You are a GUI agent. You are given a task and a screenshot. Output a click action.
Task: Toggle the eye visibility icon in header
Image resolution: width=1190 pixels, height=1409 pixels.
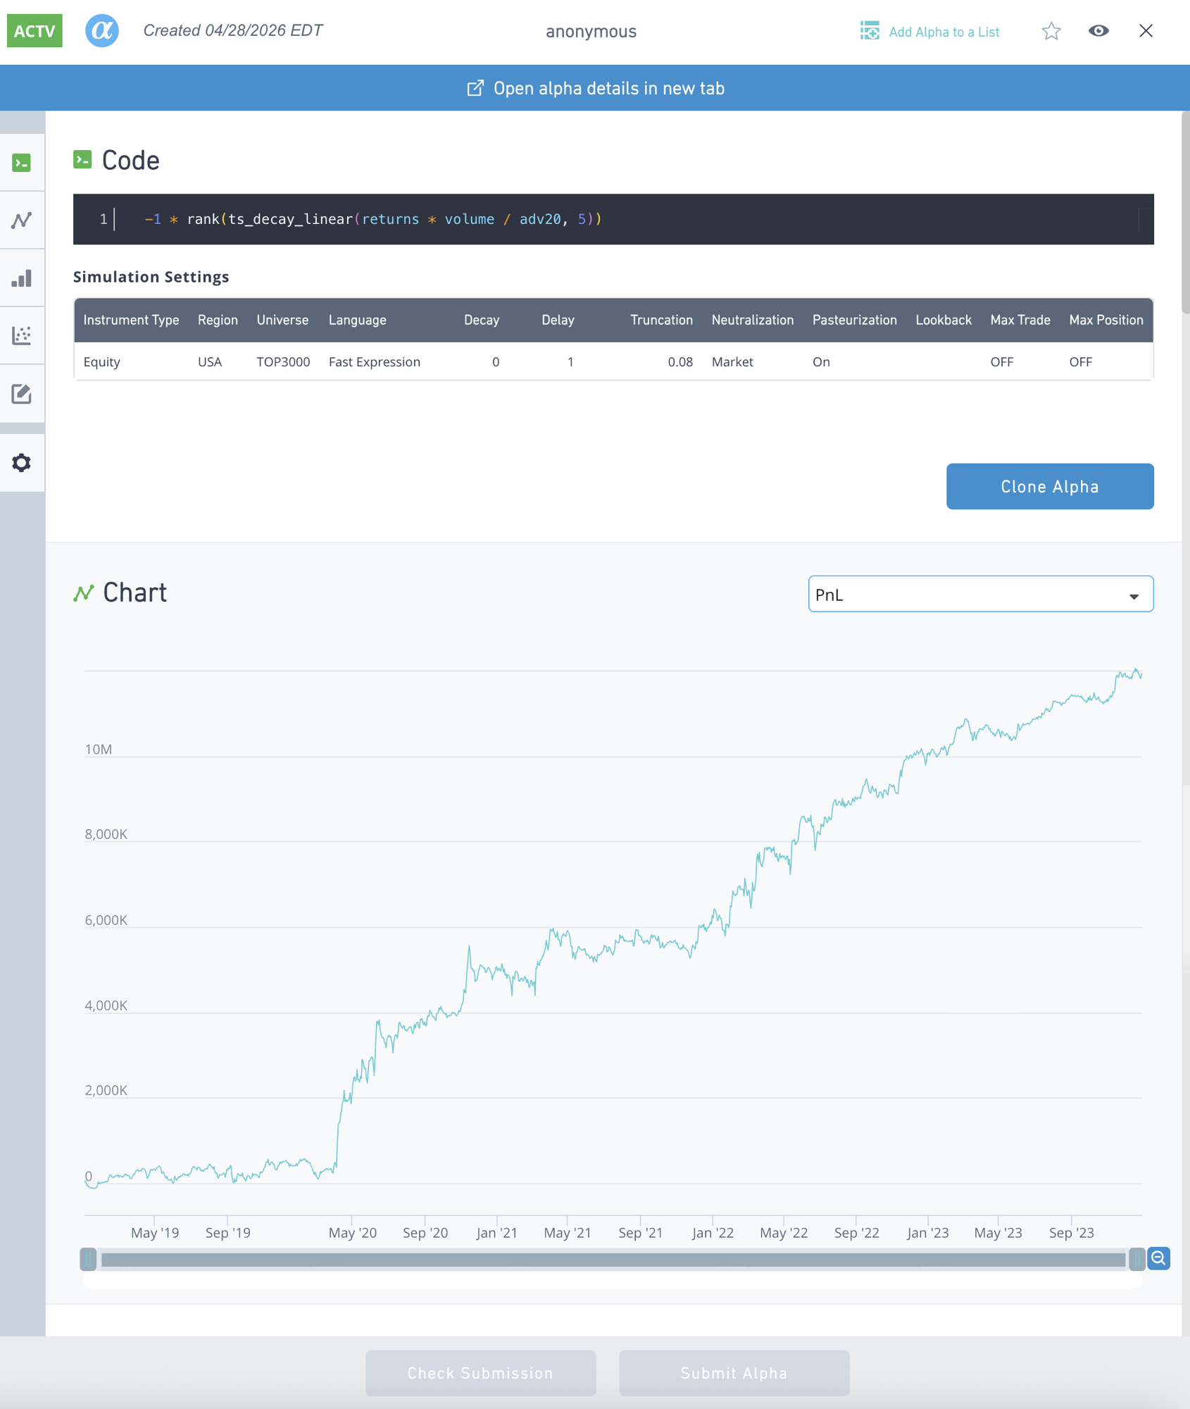pyautogui.click(x=1100, y=31)
